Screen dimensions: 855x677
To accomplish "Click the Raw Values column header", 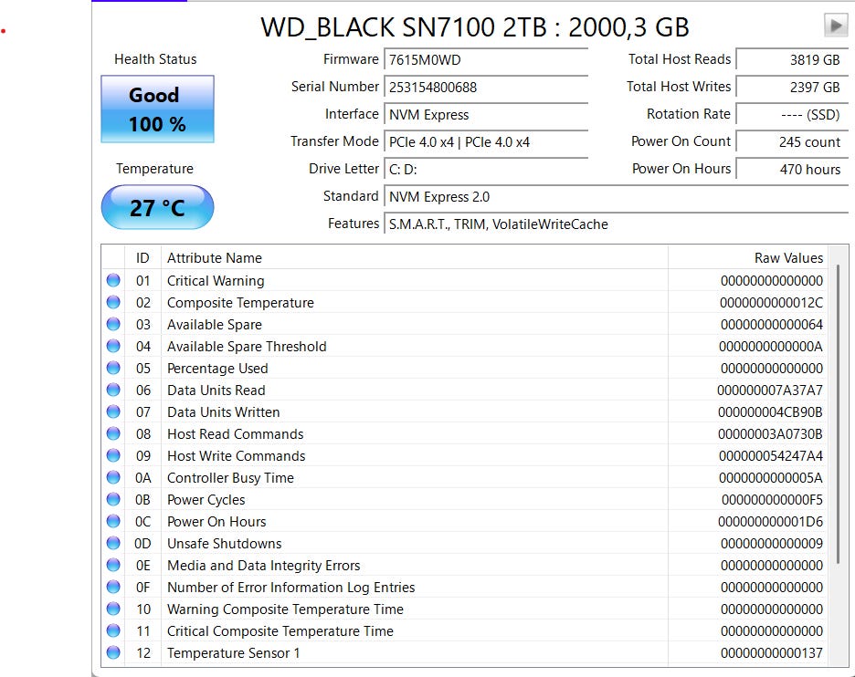I will click(x=747, y=257).
